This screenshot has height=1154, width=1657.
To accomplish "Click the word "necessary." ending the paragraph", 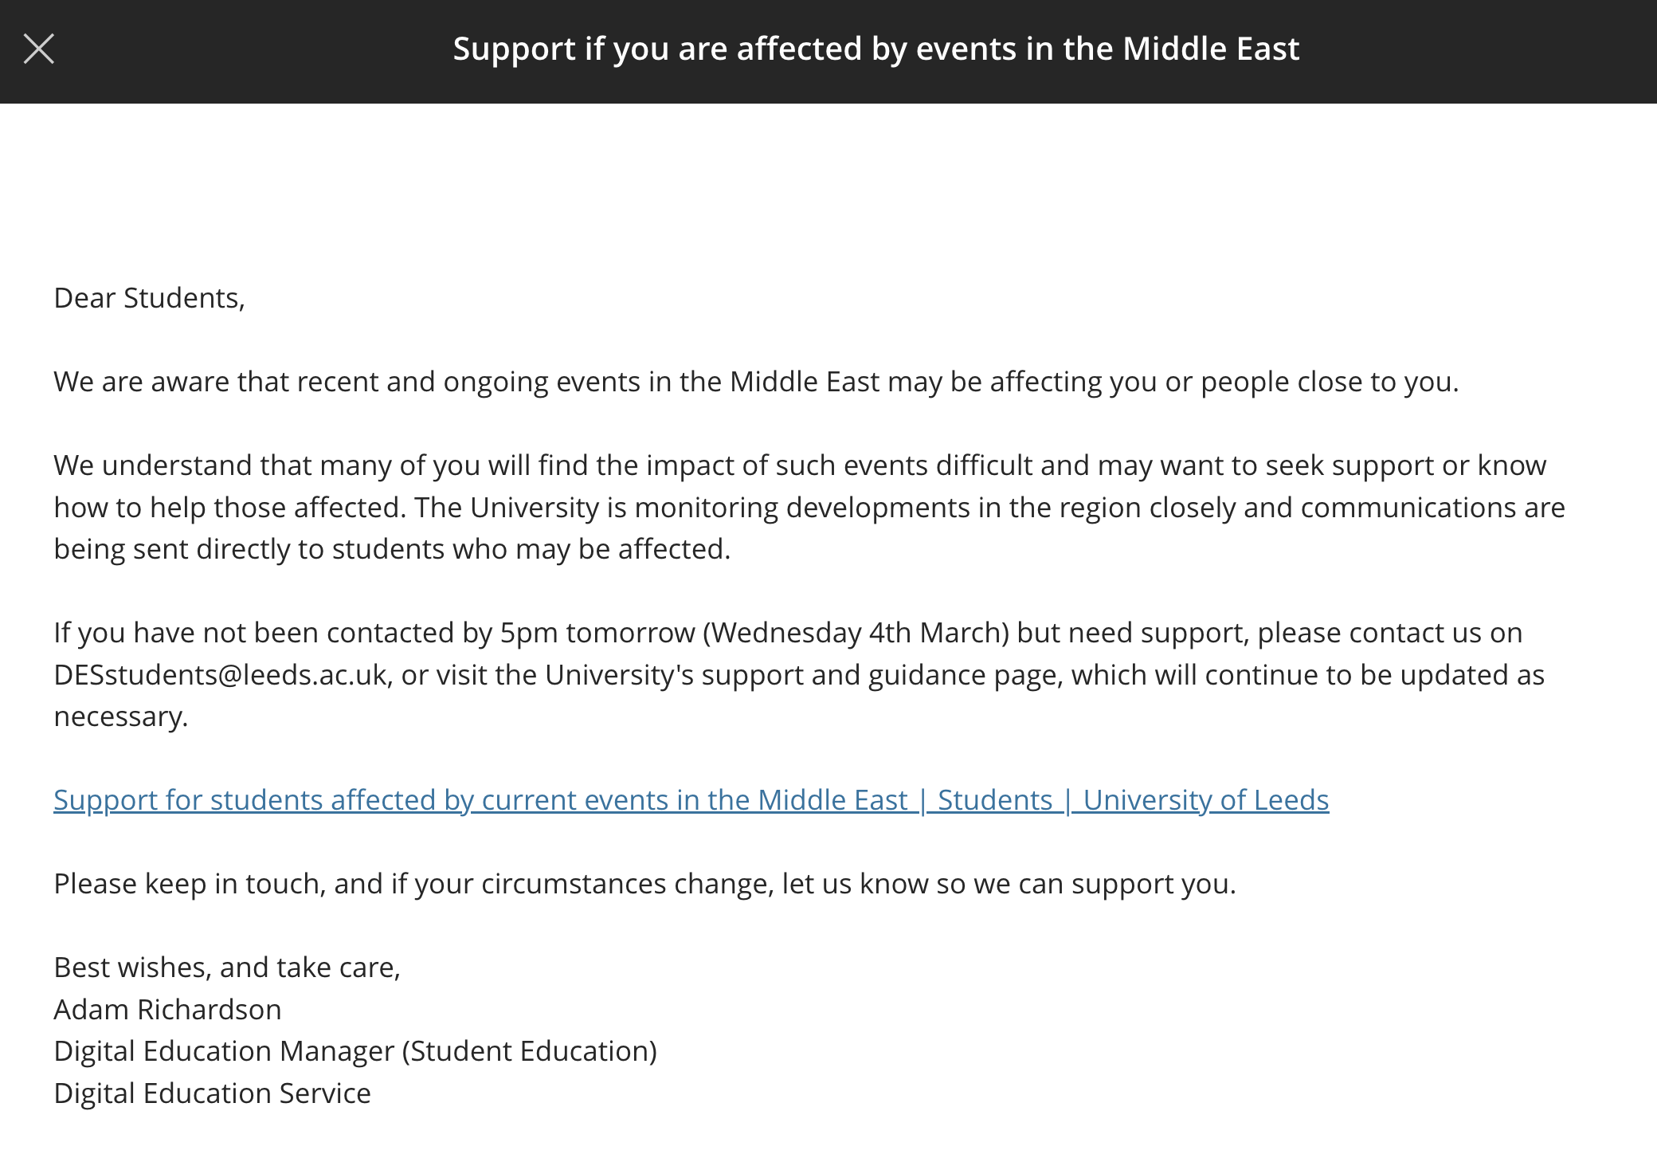I will click(x=120, y=716).
